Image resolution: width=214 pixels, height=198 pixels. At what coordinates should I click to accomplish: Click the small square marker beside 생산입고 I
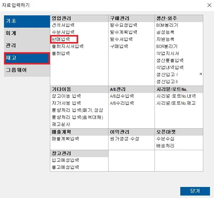[x=201, y=74]
